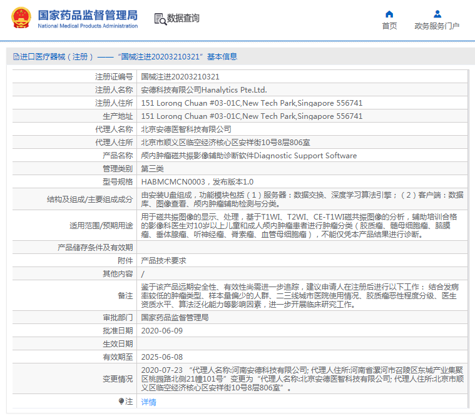The height and width of the screenshot is (416, 475).
Task: Select approval date 2020-06-09
Action: point(162,331)
